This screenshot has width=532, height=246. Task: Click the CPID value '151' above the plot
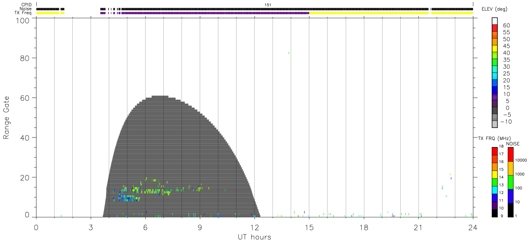(268, 5)
